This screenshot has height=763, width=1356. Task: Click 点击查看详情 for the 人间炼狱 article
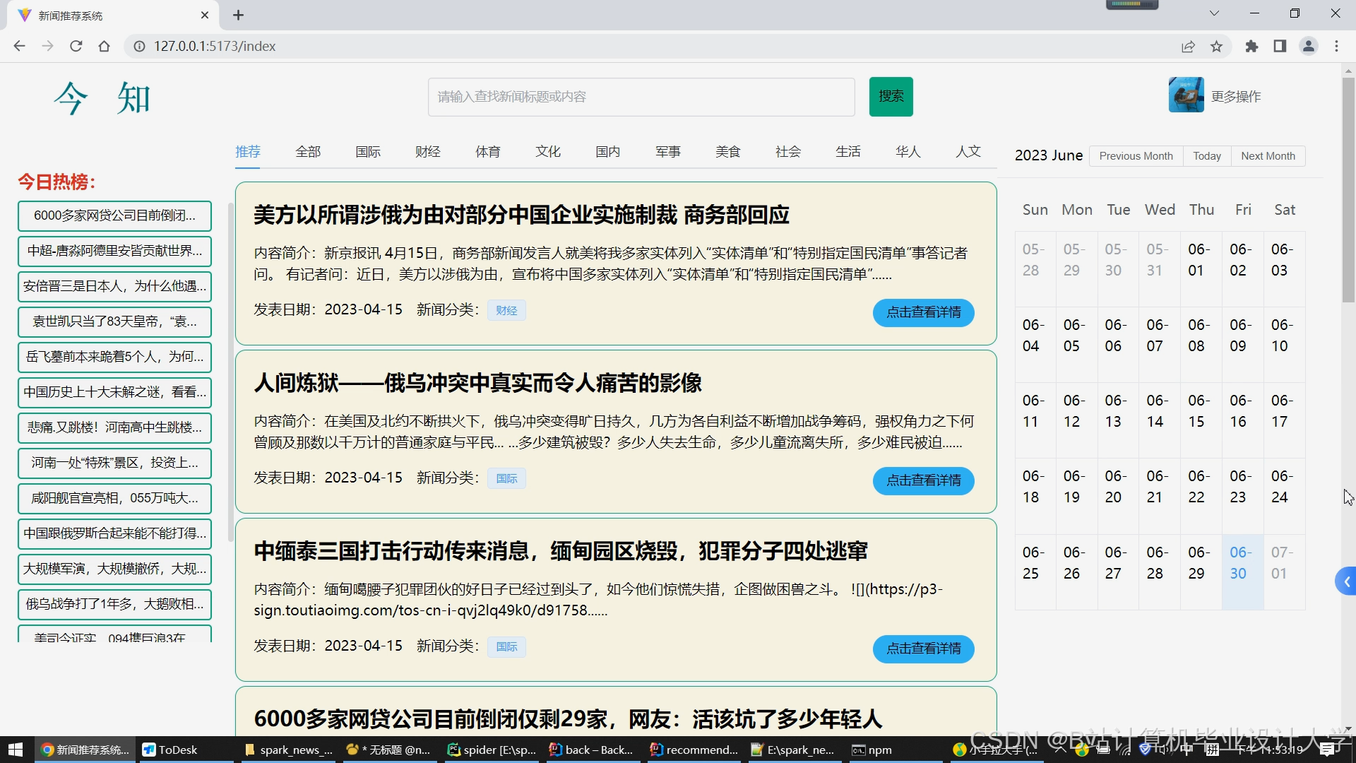923,480
